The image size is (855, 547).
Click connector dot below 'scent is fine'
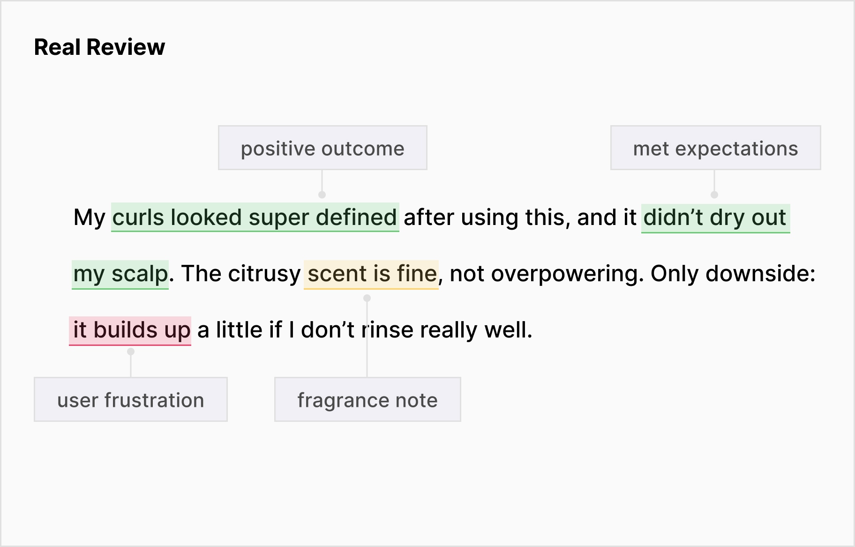pos(367,298)
